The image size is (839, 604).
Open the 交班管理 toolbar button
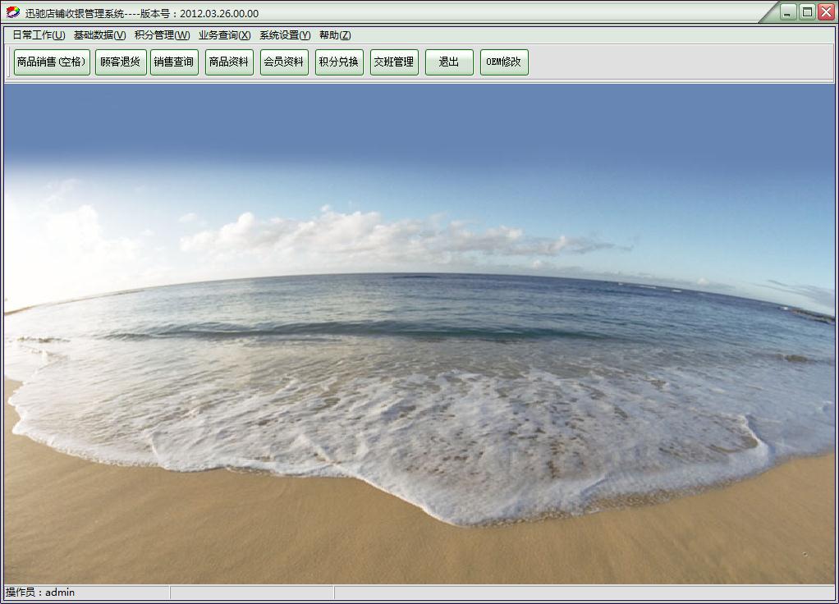(x=394, y=62)
